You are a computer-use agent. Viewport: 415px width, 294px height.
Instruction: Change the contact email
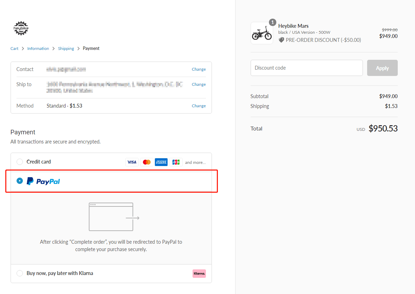(x=199, y=69)
